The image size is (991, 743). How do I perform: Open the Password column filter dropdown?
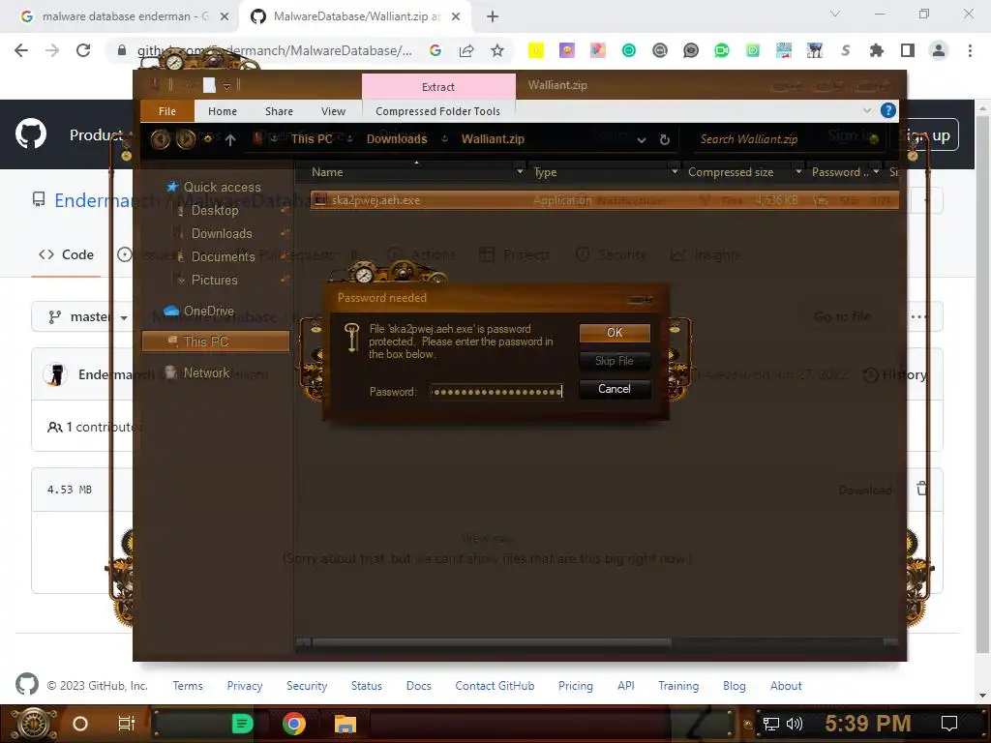click(x=876, y=172)
